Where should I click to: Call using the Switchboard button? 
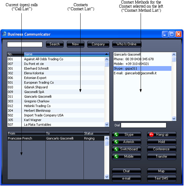pyautogui.click(x=127, y=149)
